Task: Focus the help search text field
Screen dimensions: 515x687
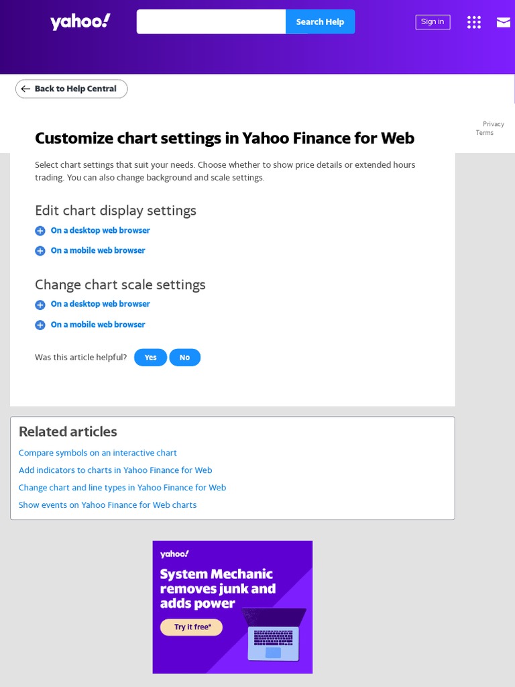Action: click(x=211, y=21)
